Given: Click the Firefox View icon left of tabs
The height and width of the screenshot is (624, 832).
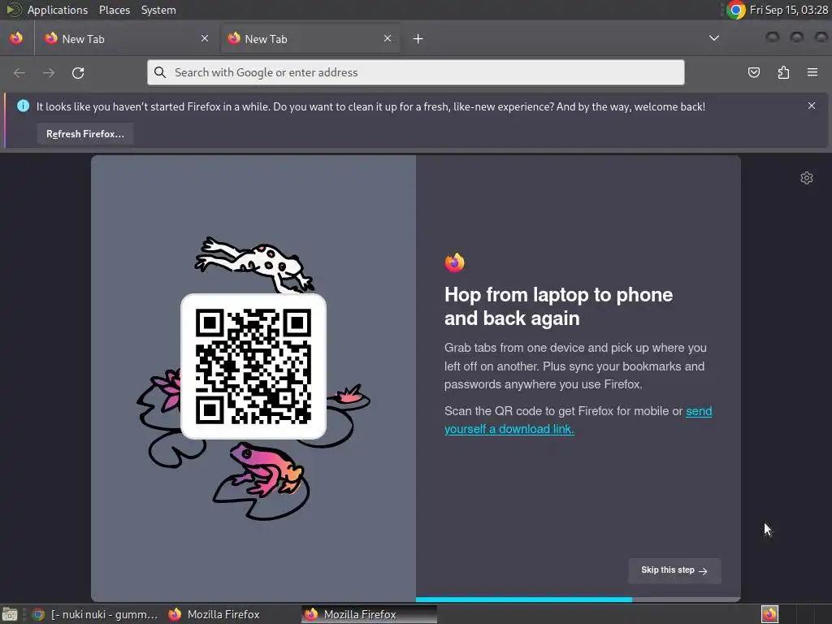Looking at the screenshot, I should point(16,38).
